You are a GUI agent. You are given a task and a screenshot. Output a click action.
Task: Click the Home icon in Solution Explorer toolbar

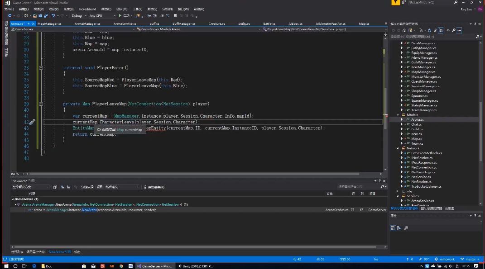[404, 30]
